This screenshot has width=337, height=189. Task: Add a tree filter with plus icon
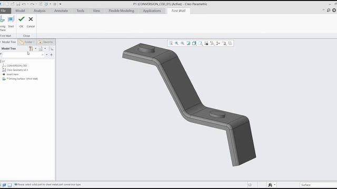(52, 55)
